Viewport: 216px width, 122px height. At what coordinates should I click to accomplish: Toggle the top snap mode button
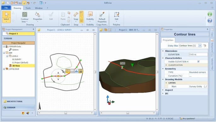[81, 13]
